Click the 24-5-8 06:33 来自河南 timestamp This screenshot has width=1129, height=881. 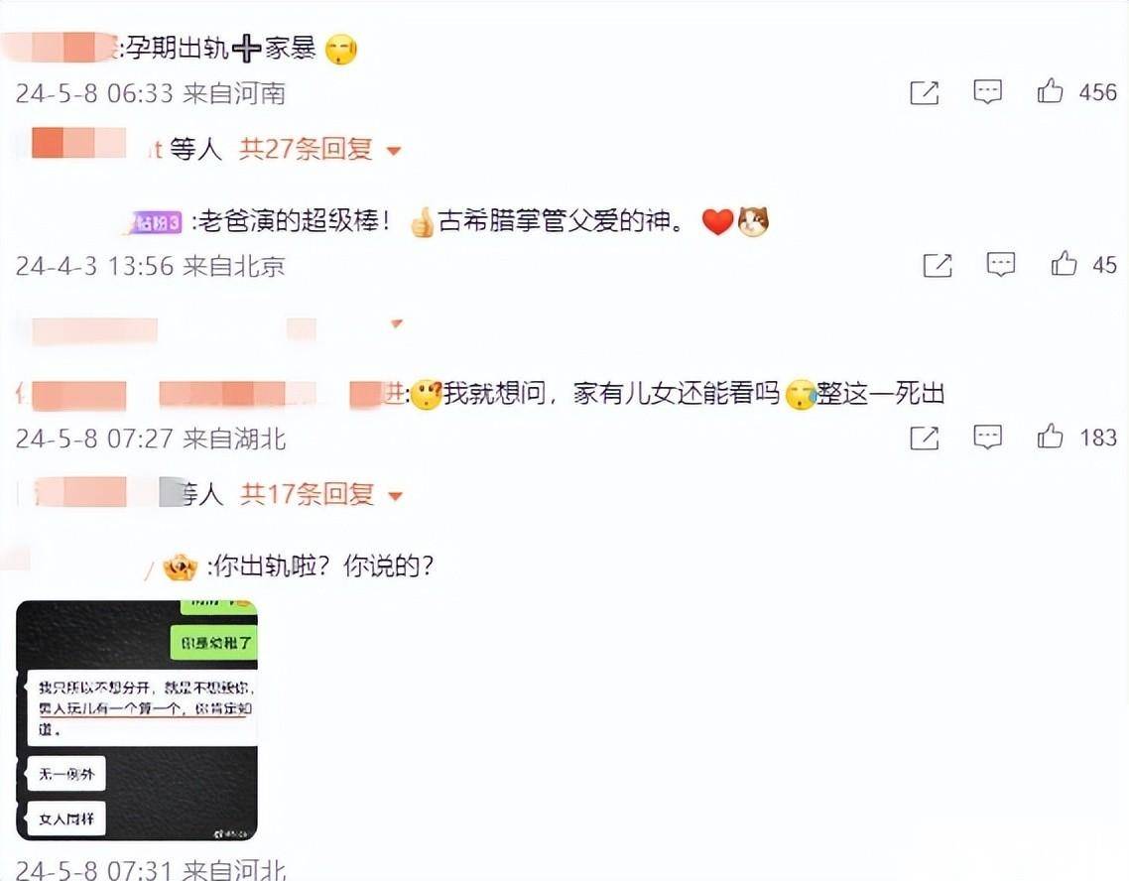pyautogui.click(x=151, y=93)
